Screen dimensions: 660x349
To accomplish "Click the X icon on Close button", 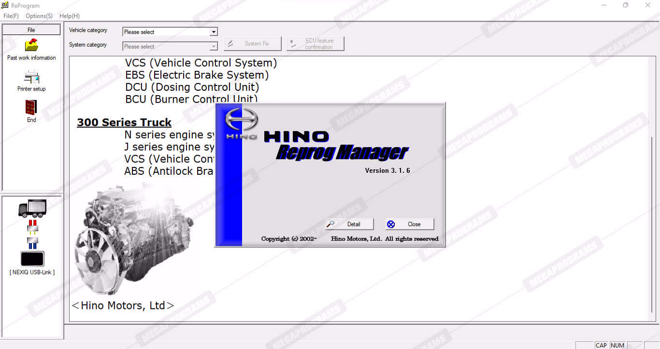I will (x=391, y=224).
